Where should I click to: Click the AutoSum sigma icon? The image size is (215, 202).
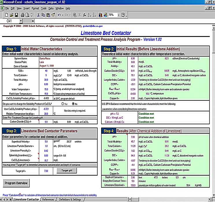tap(79, 15)
